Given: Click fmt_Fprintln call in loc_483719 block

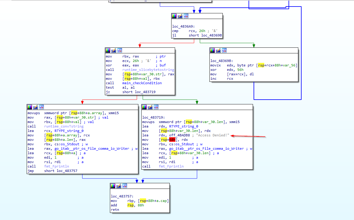Looking at the screenshot, I should (x=171, y=166).
